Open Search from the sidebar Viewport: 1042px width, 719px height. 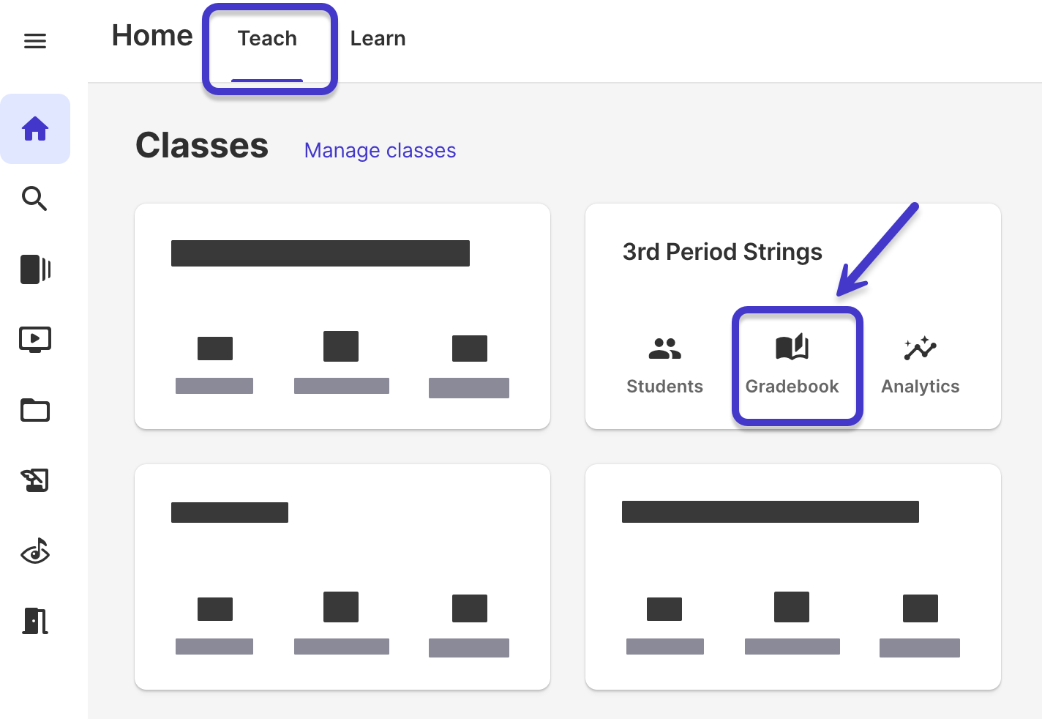tap(35, 199)
